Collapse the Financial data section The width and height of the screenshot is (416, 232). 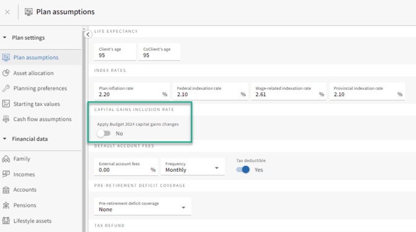pyautogui.click(x=4, y=139)
